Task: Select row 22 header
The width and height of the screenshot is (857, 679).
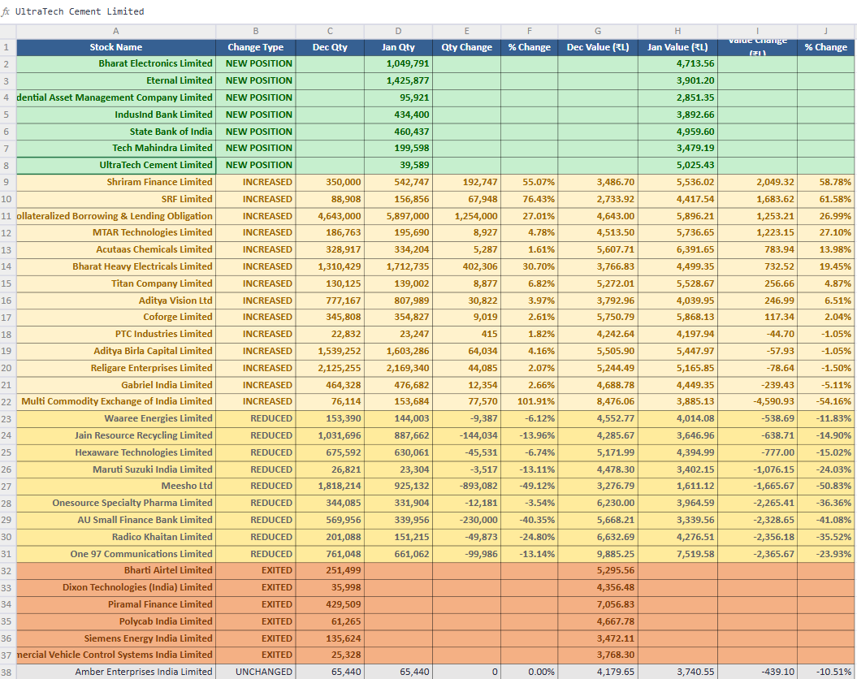Action: click(6, 401)
